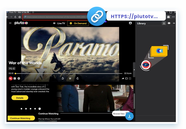Click the Pluto TV logo
Viewport: 186px width, 129px height.
pyautogui.click(x=21, y=23)
